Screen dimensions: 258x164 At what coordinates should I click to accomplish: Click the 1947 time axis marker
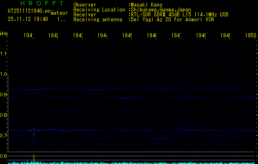[177, 36]
